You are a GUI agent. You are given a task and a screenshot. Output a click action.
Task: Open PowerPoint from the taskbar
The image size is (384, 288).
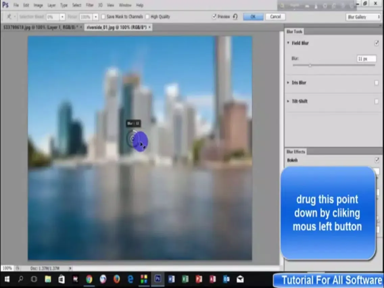coord(199,279)
